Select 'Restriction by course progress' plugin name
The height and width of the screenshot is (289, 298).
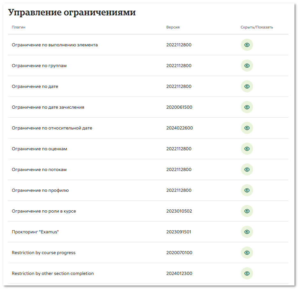point(44,253)
